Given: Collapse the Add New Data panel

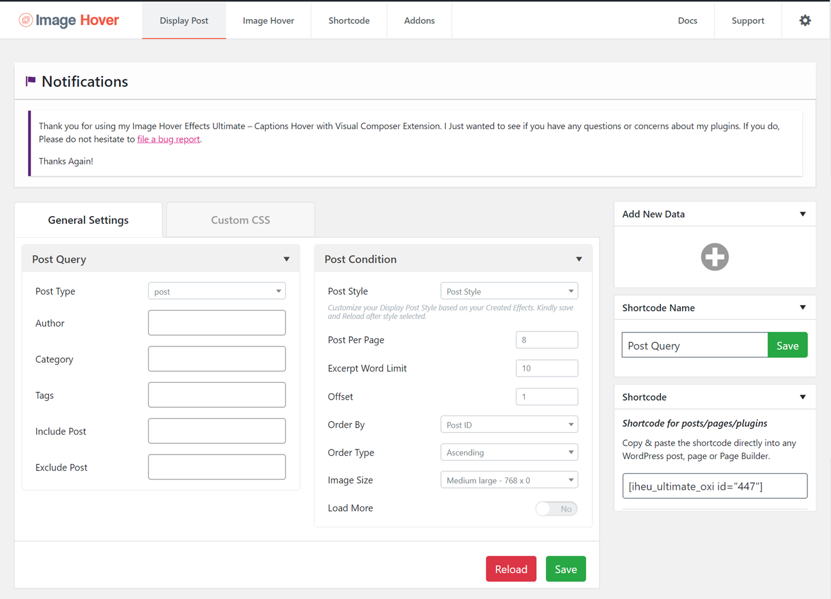Looking at the screenshot, I should coord(803,214).
